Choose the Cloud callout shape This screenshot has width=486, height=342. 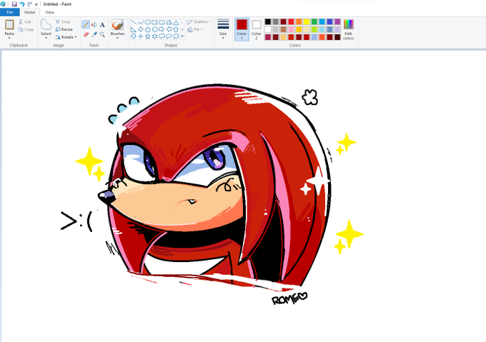point(176,36)
